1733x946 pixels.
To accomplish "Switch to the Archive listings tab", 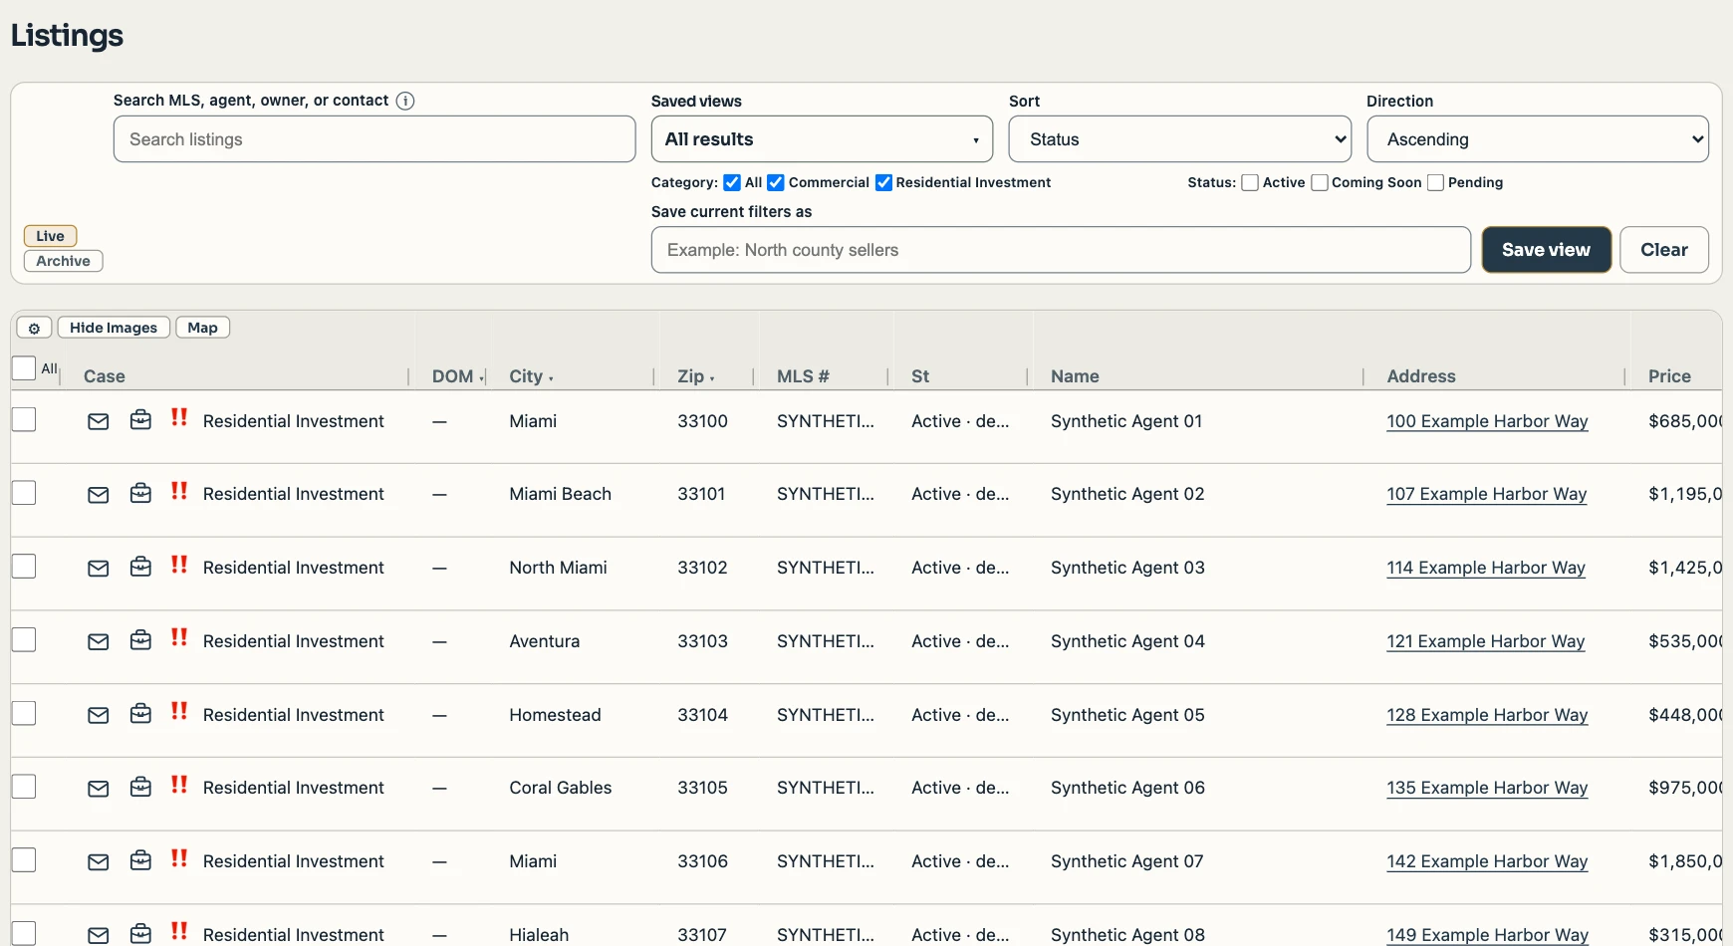I will click(x=64, y=261).
